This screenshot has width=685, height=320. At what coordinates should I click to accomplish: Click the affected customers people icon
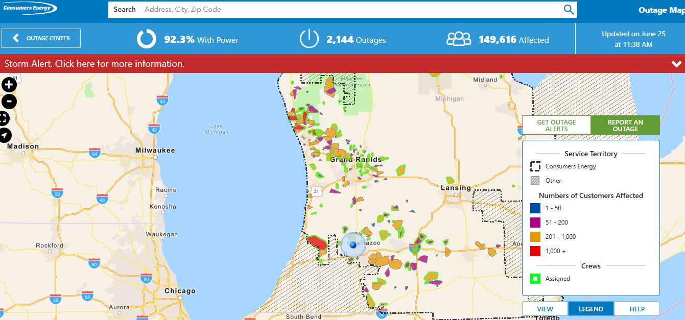coord(459,39)
